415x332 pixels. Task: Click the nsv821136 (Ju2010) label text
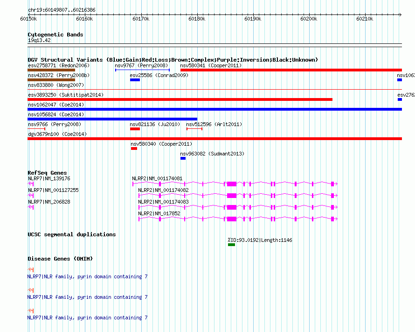tap(155, 124)
